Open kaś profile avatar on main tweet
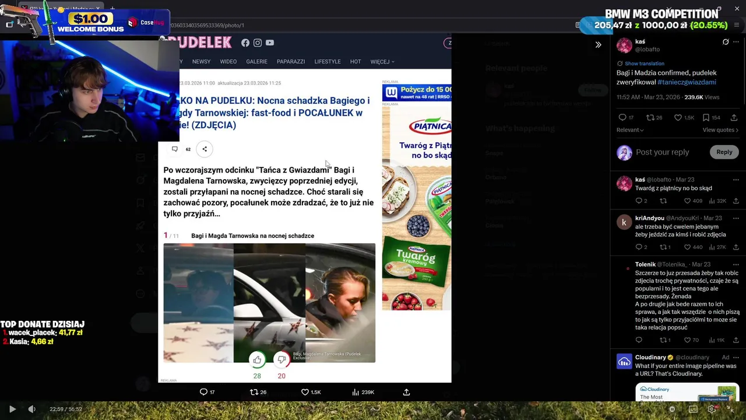Screen dimensions: 746x420 coord(624,45)
